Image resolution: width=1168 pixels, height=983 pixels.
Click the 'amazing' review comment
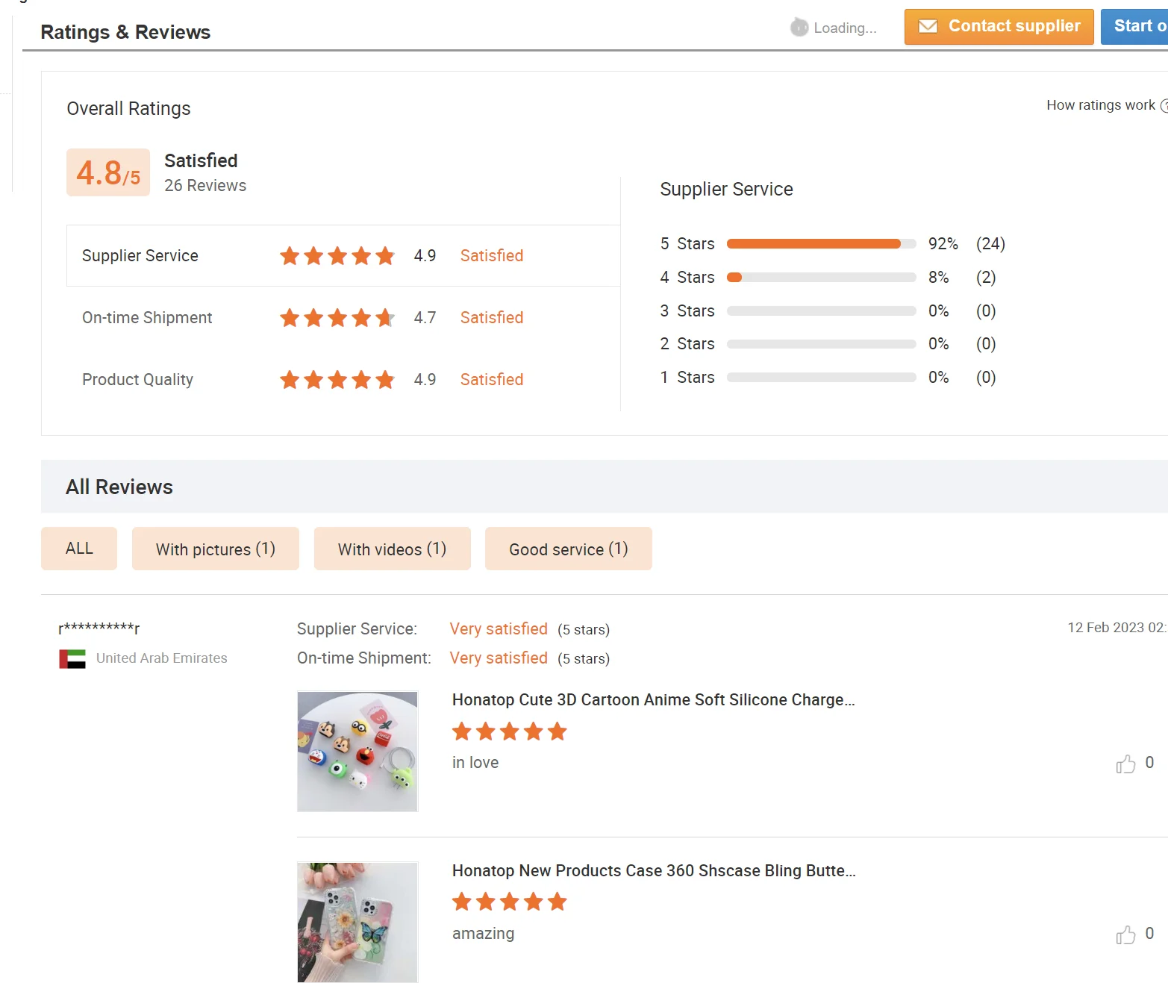point(484,934)
